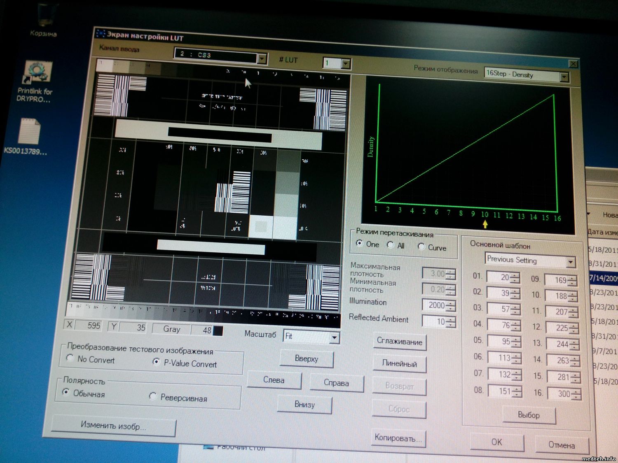Screen dimensions: 618x463
Task: Adjust the Illumination spinner arrows
Action: pos(451,306)
